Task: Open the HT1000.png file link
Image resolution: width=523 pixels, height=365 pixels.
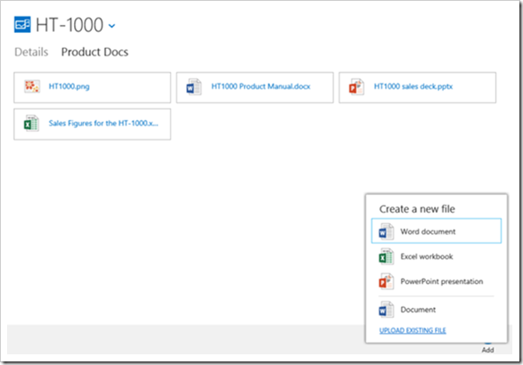Action: coord(69,86)
